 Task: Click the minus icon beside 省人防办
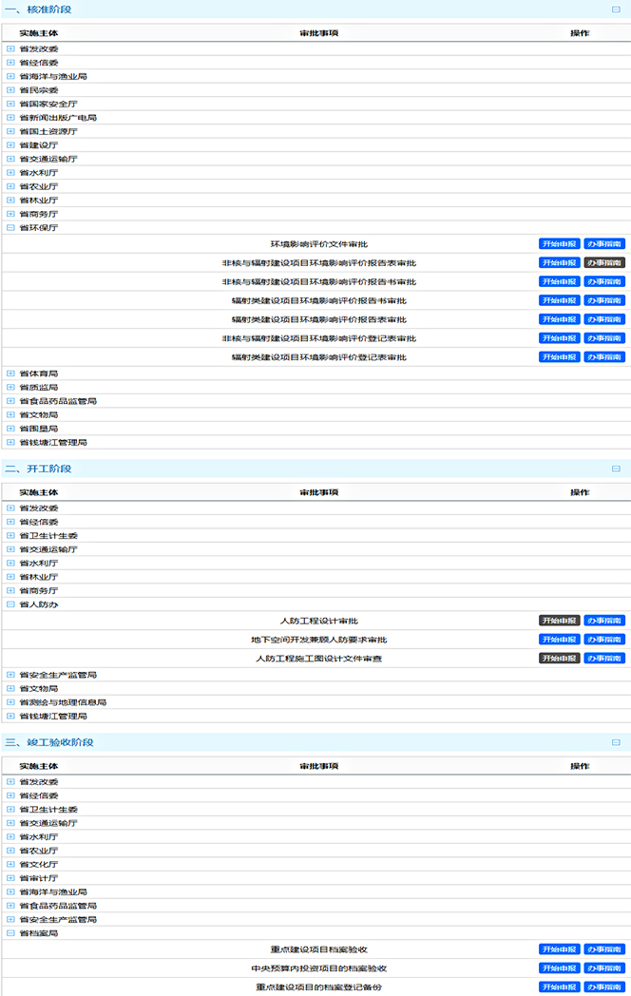pos(10,604)
